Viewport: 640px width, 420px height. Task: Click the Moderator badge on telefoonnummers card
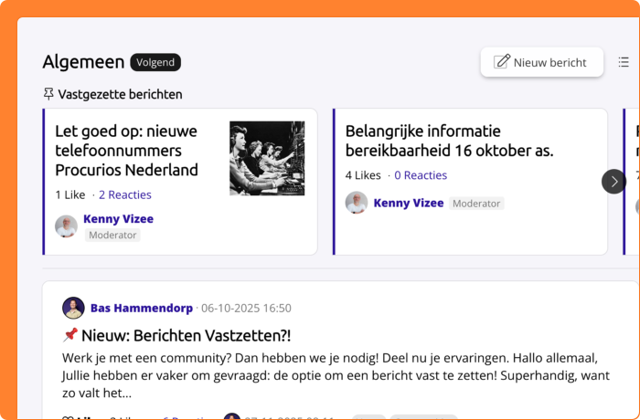(x=112, y=235)
